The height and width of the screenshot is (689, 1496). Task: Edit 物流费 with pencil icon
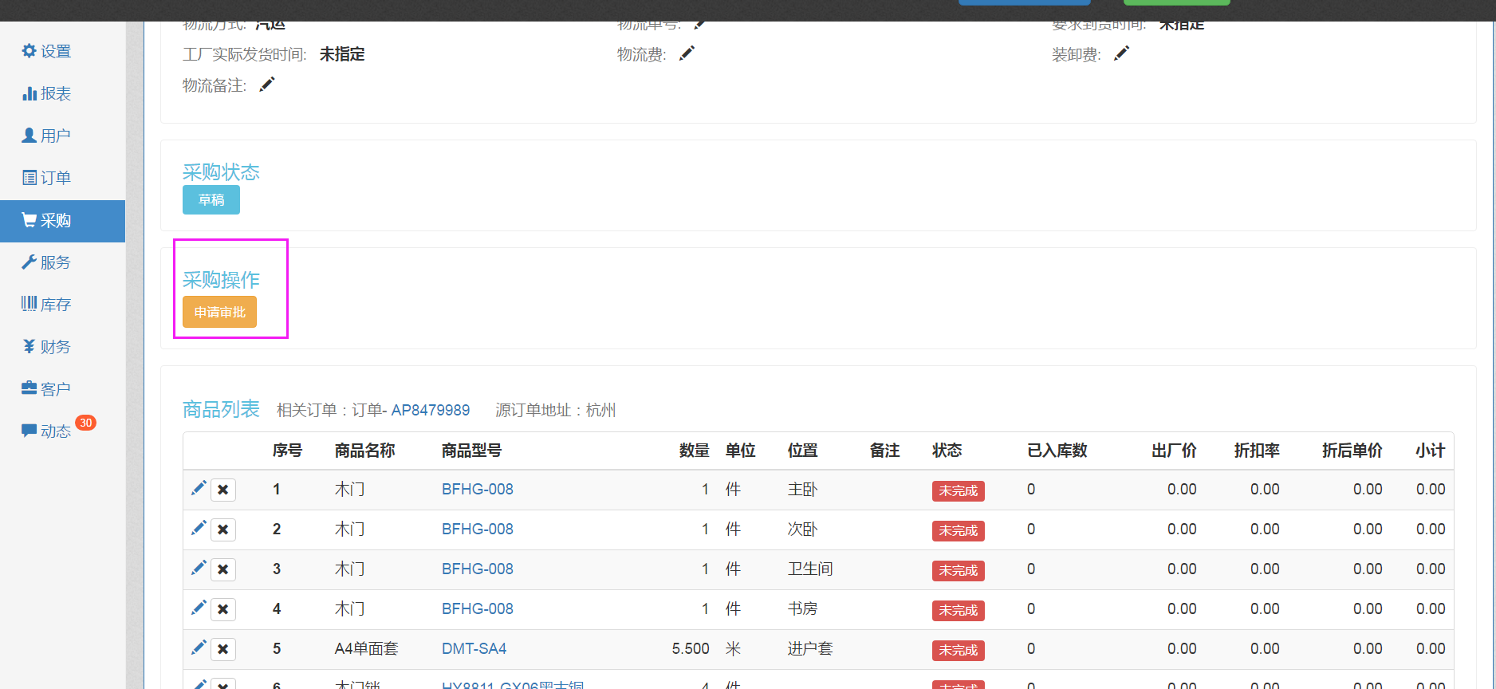(x=687, y=53)
